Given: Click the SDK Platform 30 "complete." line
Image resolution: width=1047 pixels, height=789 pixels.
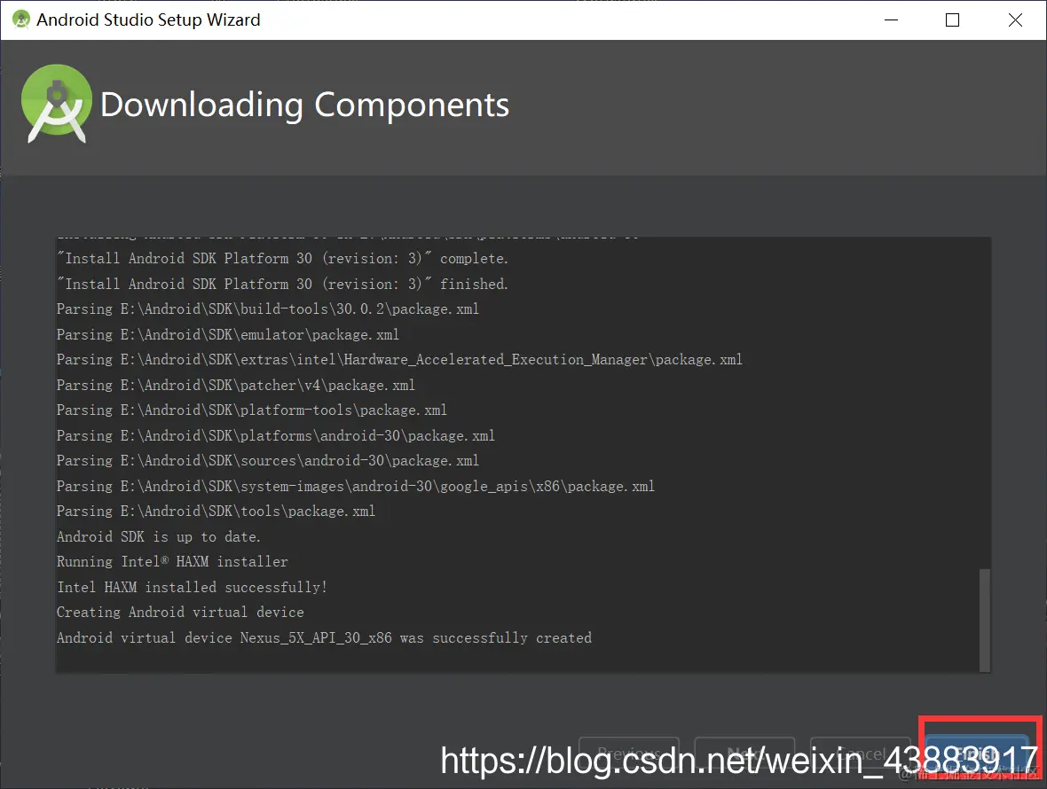Looking at the screenshot, I should click(x=282, y=259).
